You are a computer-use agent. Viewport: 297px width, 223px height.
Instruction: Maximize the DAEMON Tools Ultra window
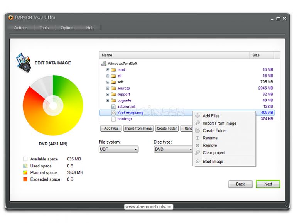tap(278, 19)
